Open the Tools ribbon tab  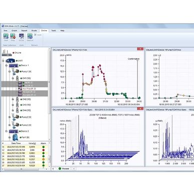coord(54,31)
